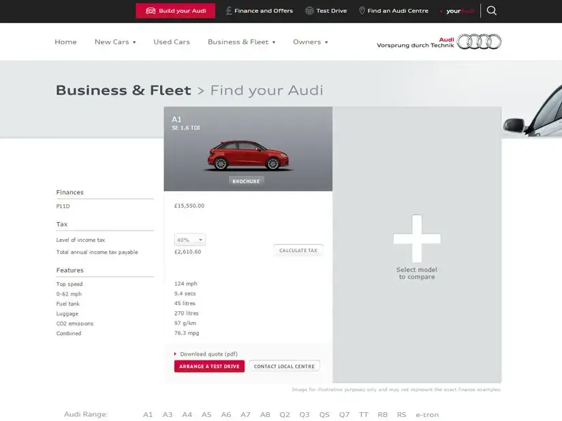The image size is (562, 421).
Task: Click the Audi four rings logo
Action: [x=479, y=42]
